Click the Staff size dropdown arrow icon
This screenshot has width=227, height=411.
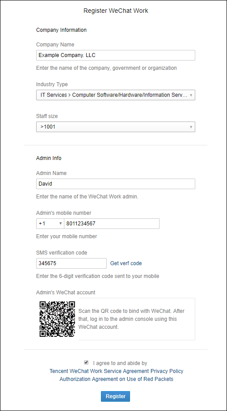pos(191,127)
